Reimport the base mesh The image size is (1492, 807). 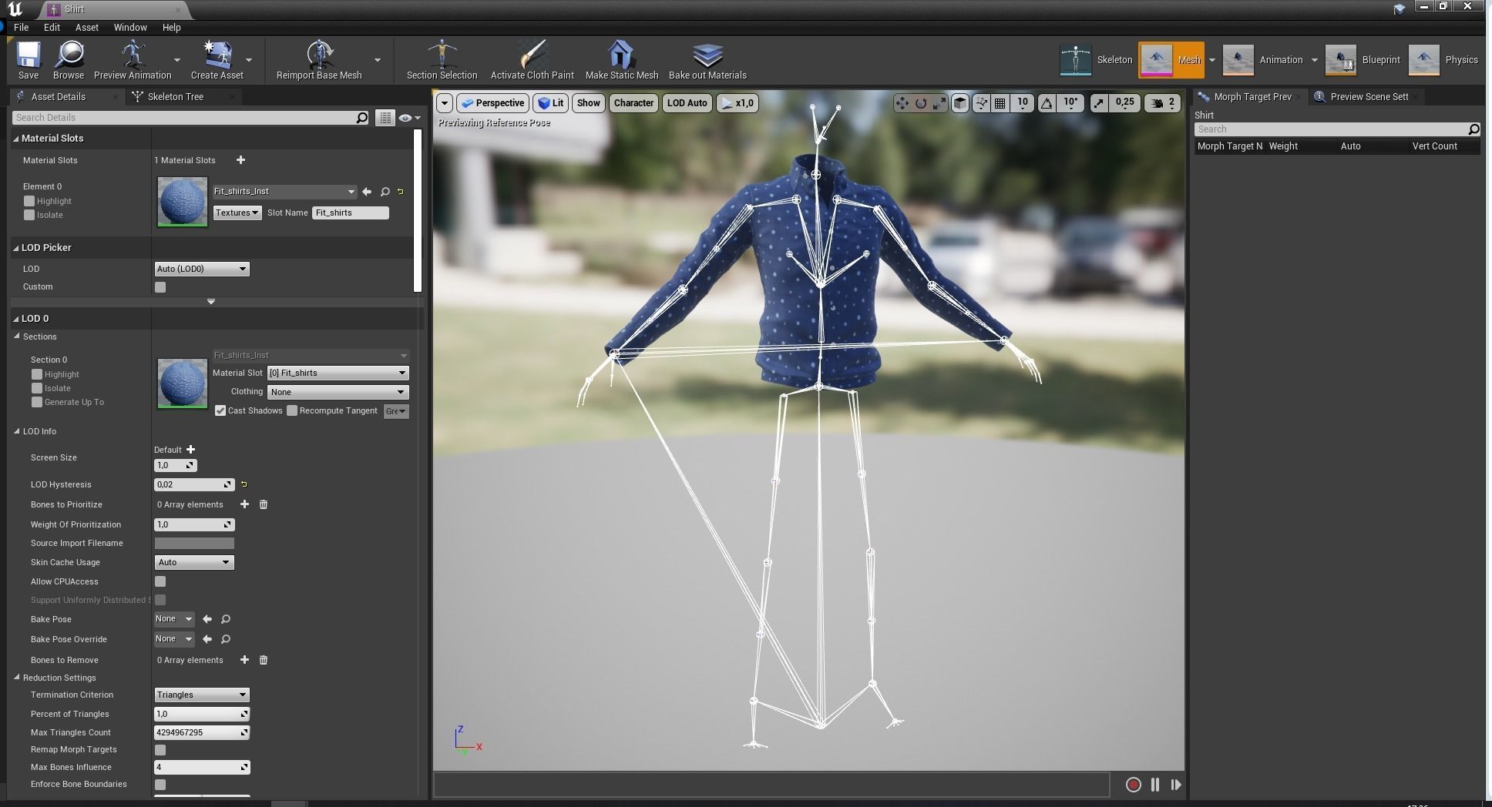(x=319, y=60)
